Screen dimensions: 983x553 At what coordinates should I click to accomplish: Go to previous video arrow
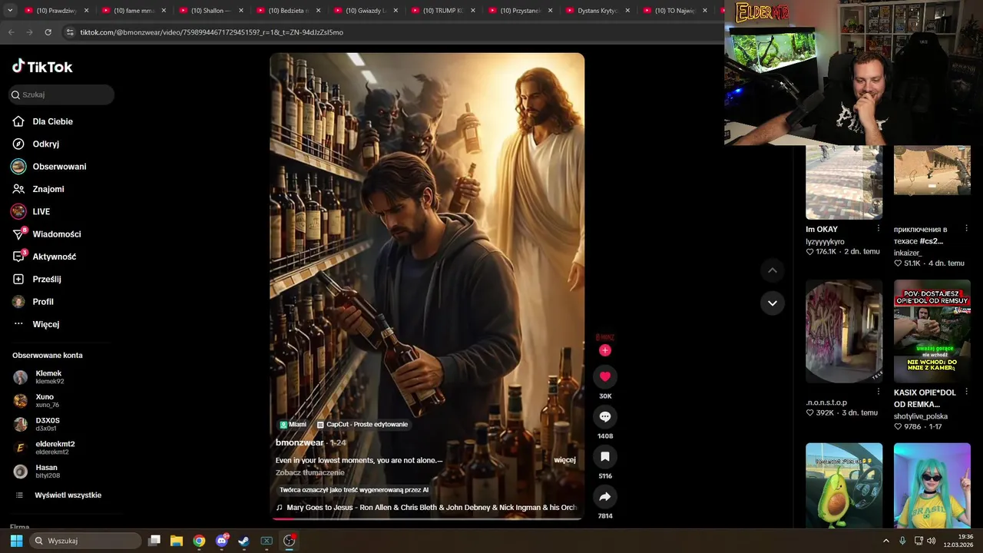coord(773,270)
